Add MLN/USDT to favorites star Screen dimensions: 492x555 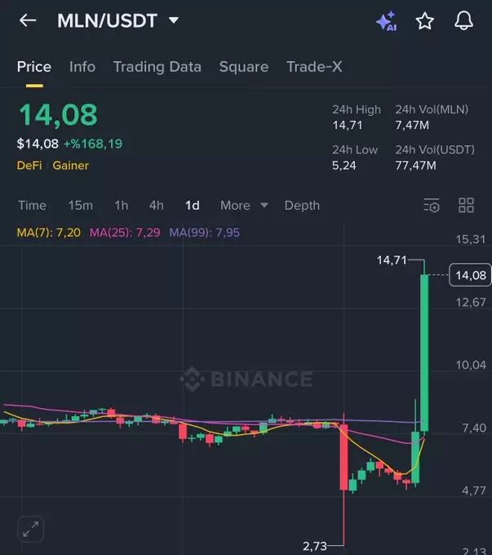tap(425, 21)
